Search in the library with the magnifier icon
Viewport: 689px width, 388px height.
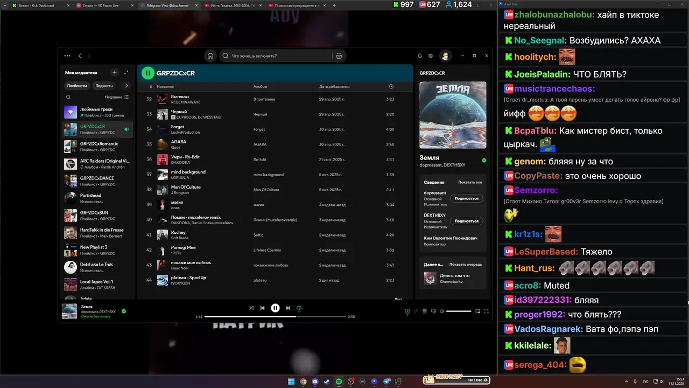68,97
